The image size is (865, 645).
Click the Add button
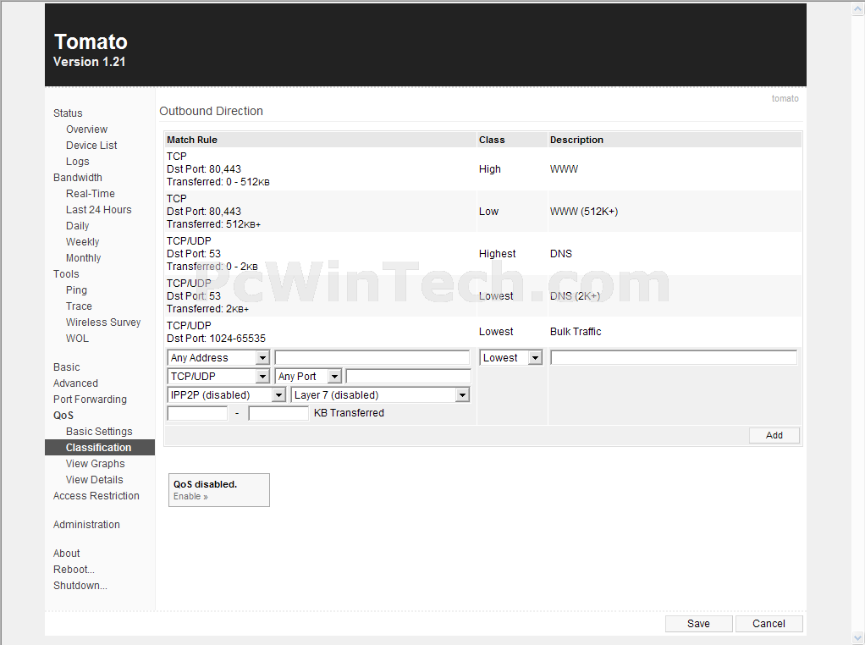774,435
